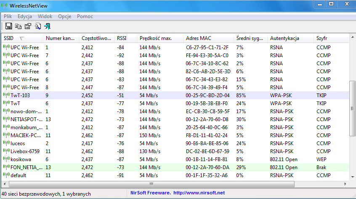Click the Brak cipher cell

(x=321, y=167)
